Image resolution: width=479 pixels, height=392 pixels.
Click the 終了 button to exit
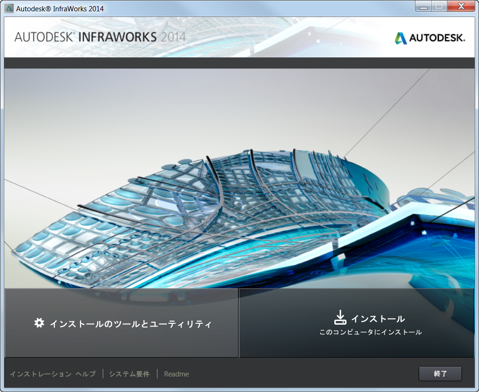click(x=440, y=374)
